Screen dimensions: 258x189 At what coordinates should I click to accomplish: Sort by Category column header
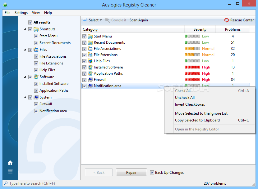click(x=133, y=29)
